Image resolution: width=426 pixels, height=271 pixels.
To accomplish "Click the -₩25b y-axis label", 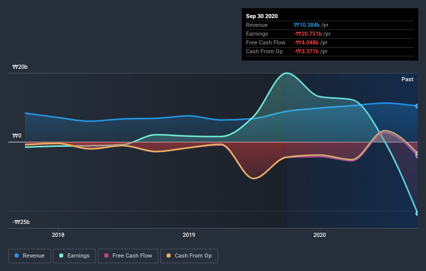I will (x=21, y=222).
